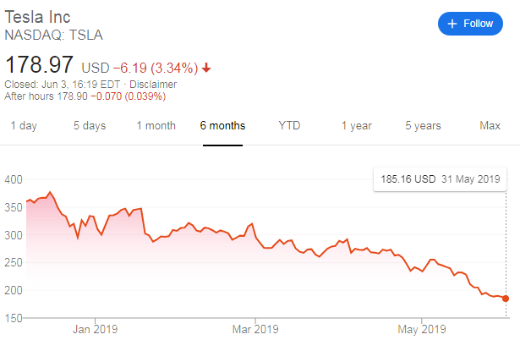Click the plus icon on the Follow button
520x340 pixels.
452,24
